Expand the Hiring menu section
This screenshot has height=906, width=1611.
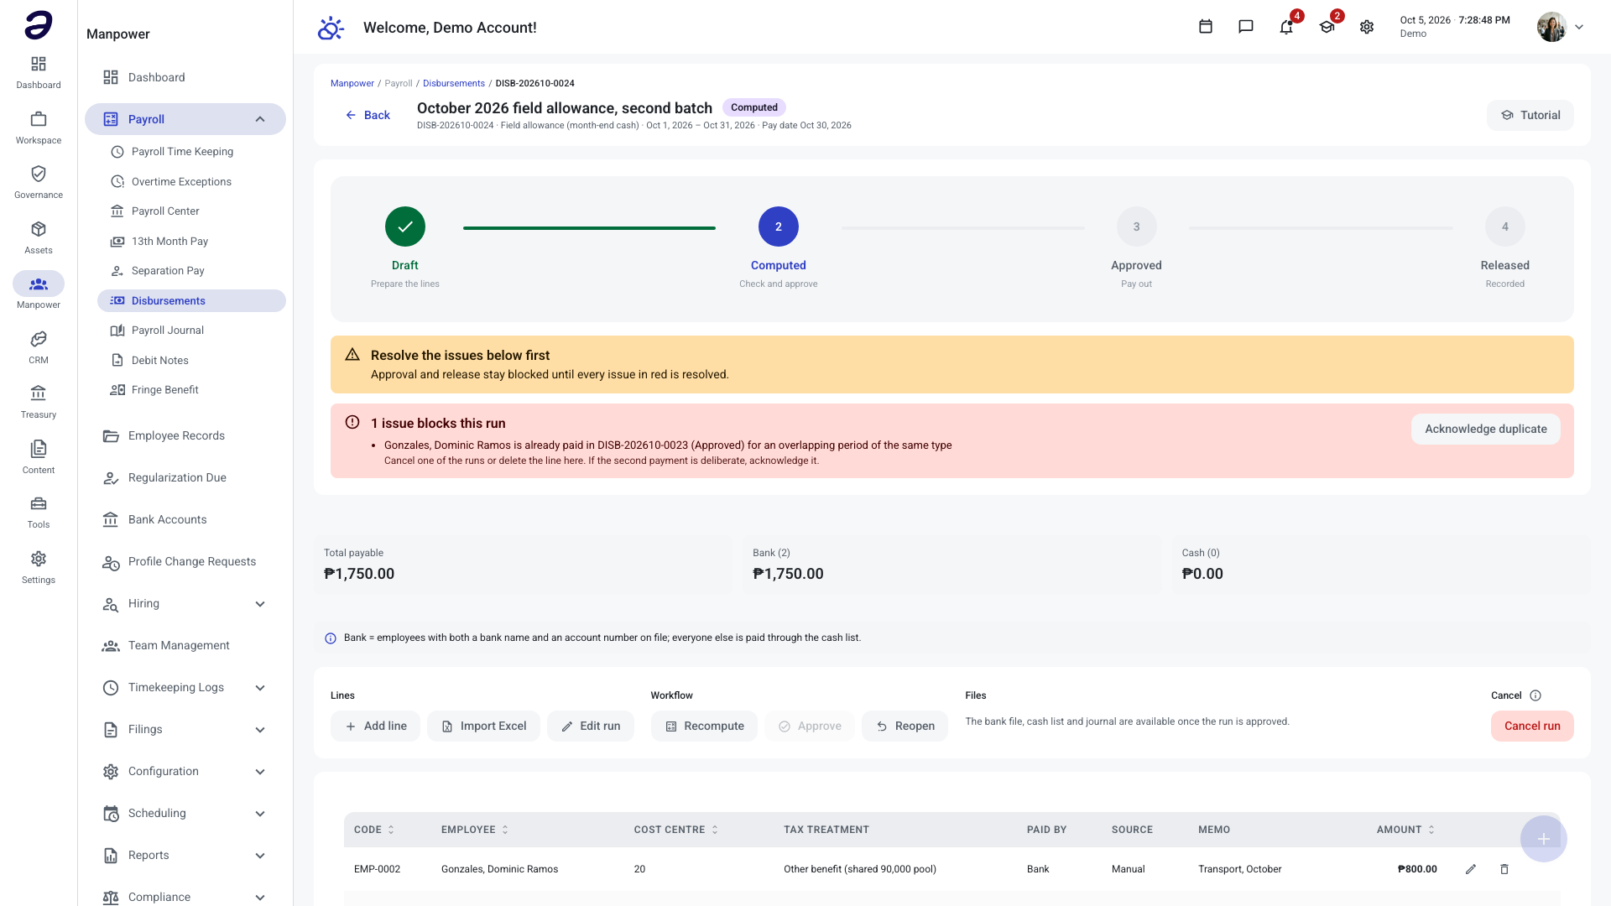[260, 604]
